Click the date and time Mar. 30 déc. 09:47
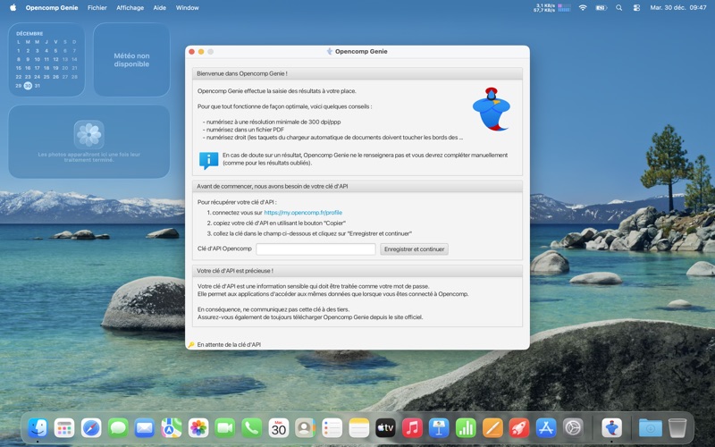This screenshot has height=447, width=715. pos(678,8)
